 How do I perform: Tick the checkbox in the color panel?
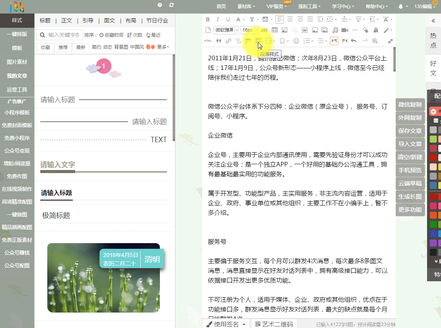436,121
